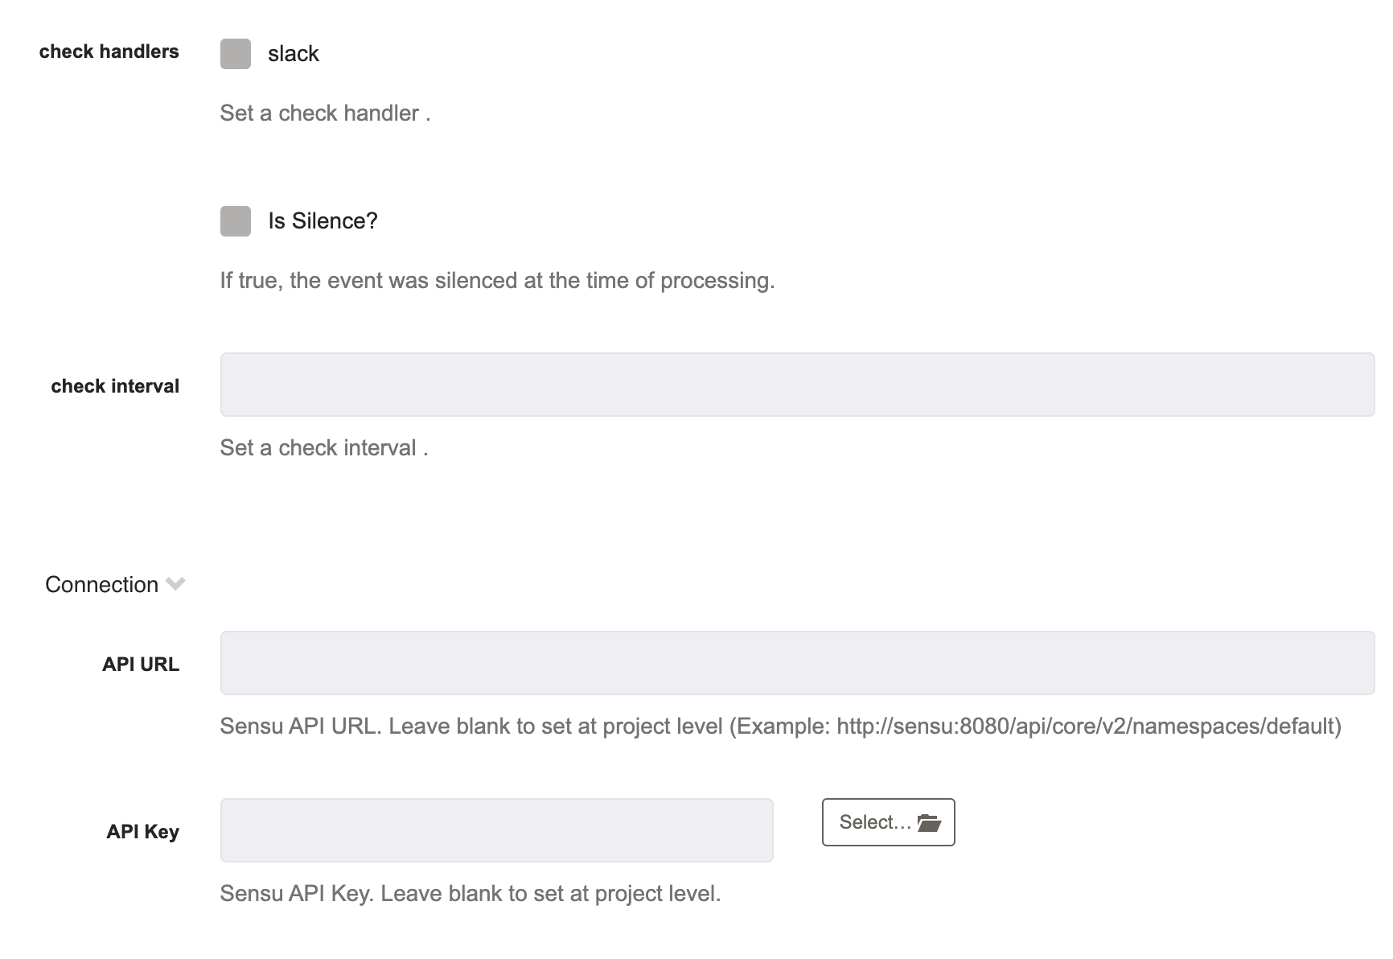Click the 'Set a check interval' help text
1393x959 pixels.
click(x=324, y=448)
